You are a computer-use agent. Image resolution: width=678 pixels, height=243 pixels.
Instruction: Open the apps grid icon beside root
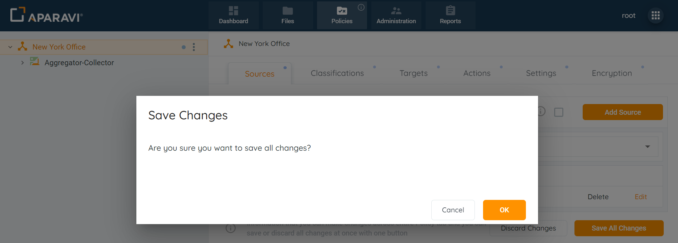pyautogui.click(x=656, y=15)
